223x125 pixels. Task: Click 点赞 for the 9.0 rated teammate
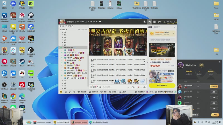coord(214,92)
